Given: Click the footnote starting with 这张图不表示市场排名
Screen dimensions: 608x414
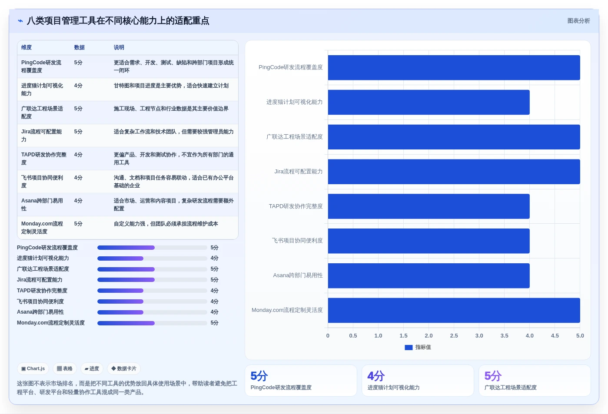Looking at the screenshot, I should pos(127,388).
